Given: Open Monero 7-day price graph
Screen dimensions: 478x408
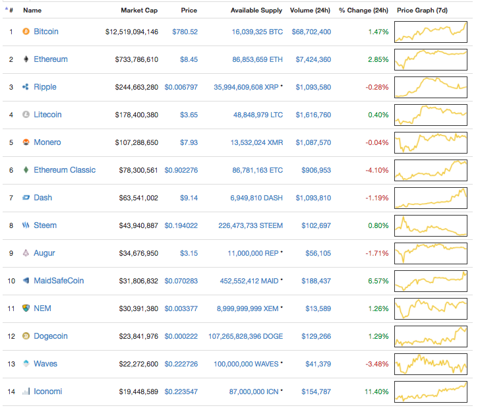Looking at the screenshot, I should pos(431,142).
